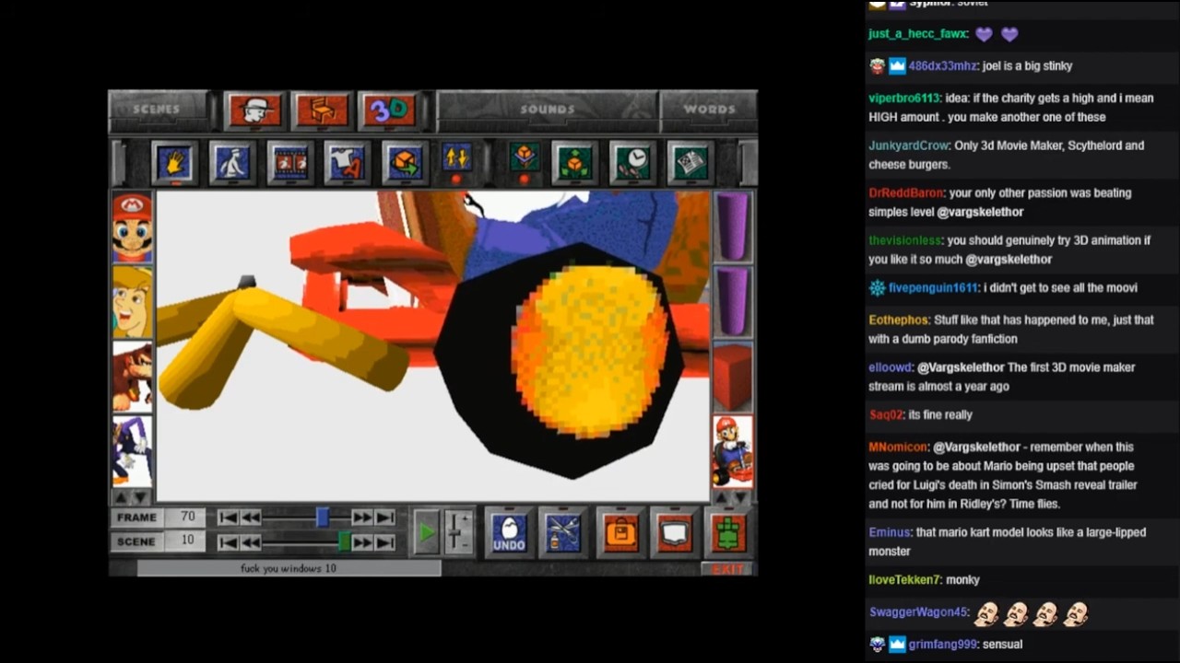Select the Mario kart prop thumbnail
This screenshot has width=1180, height=663.
[733, 451]
